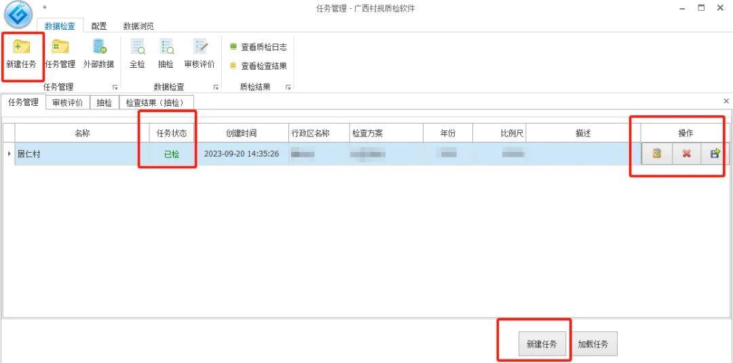
Task: Sort by 创建时间 column header
Action: pyautogui.click(x=241, y=133)
